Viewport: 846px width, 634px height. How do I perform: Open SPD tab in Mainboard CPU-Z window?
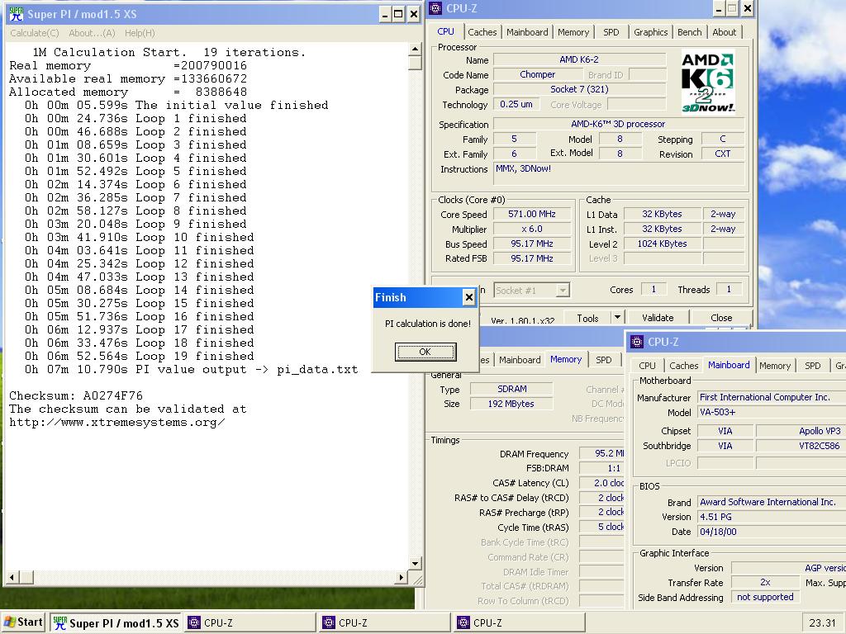coord(813,366)
